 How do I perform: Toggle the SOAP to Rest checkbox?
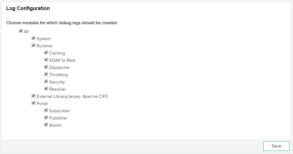click(x=46, y=60)
